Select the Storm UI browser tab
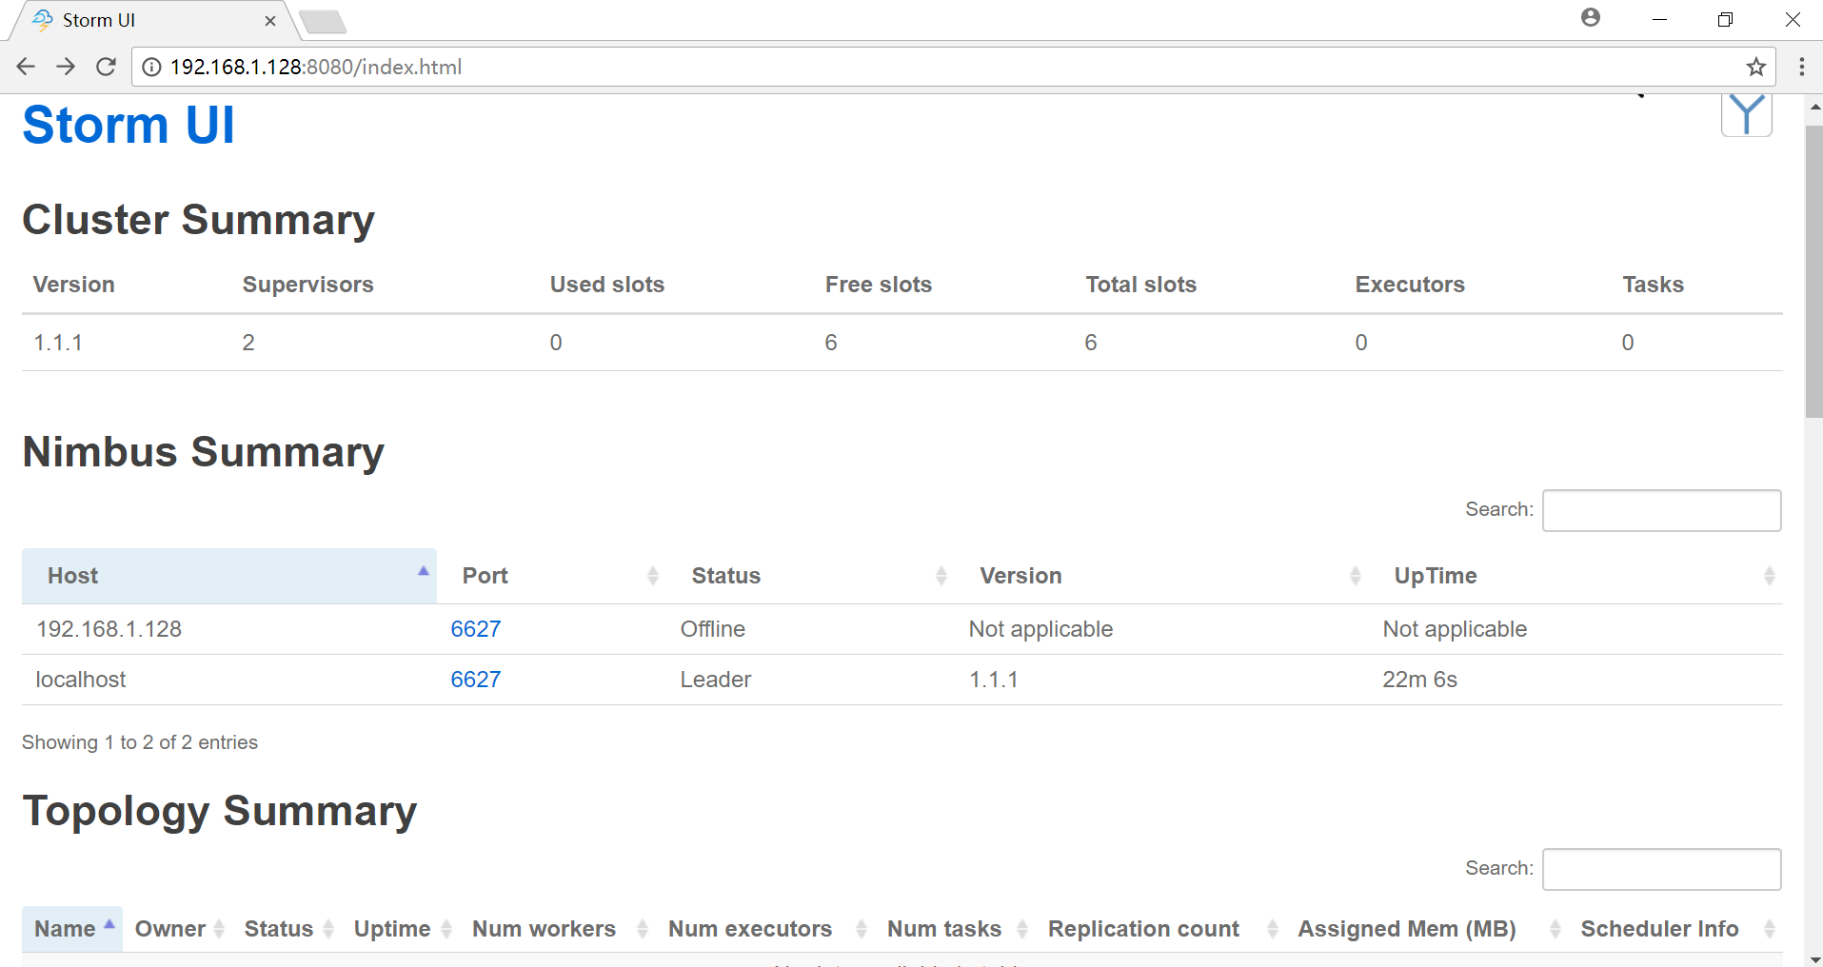Screen dimensions: 1823x967 [152, 20]
